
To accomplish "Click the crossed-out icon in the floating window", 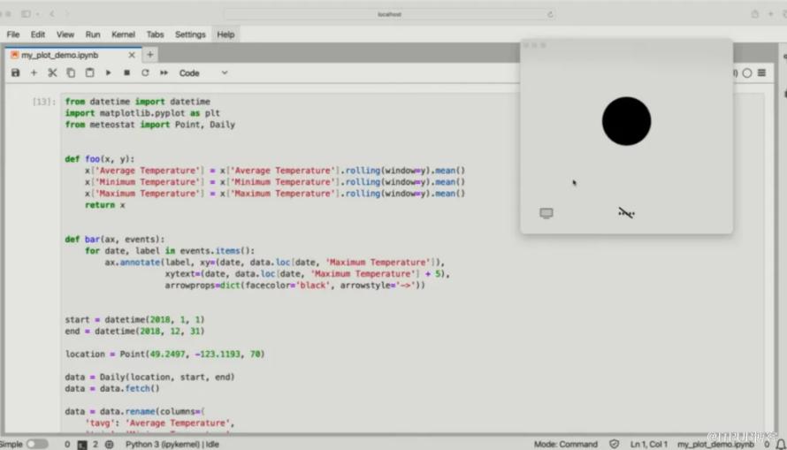I will [x=626, y=212].
